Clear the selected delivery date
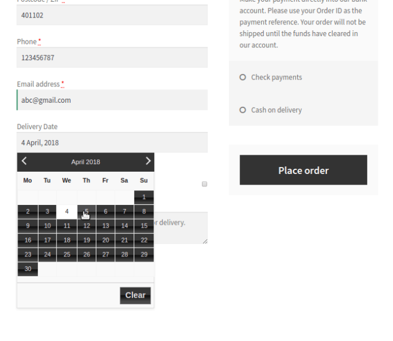Viewport: 393px width, 341px height. [x=135, y=295]
